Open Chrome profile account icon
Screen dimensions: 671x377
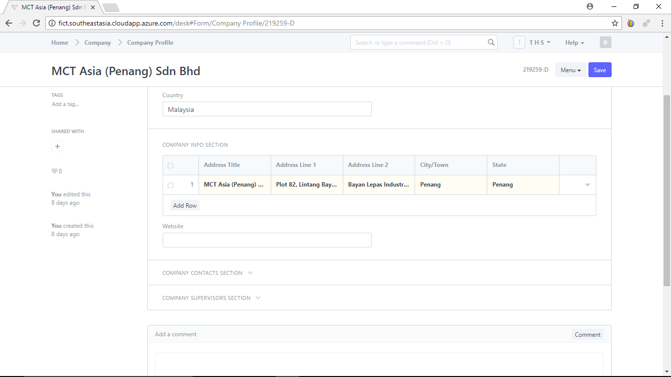(x=590, y=6)
